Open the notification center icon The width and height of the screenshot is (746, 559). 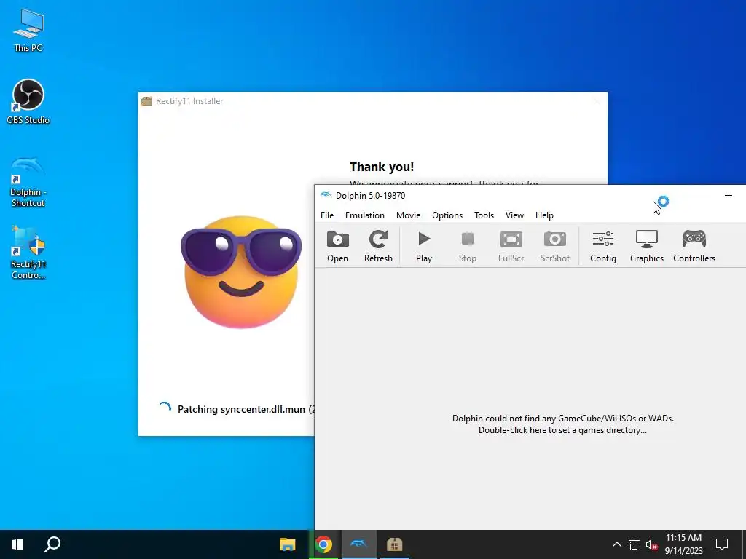pyautogui.click(x=722, y=544)
